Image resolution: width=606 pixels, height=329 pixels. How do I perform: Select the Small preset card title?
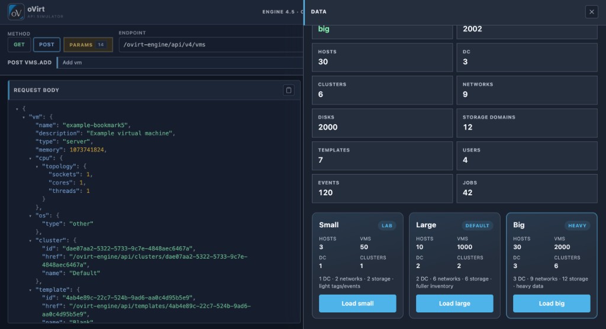(328, 225)
